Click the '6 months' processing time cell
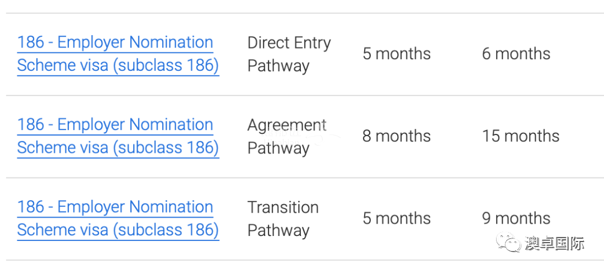Viewport: 604px width, 270px height. click(x=516, y=54)
